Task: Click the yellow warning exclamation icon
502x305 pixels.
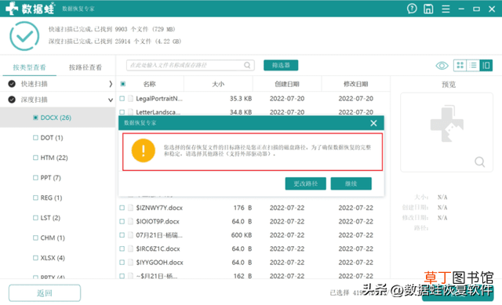Action: click(x=143, y=151)
